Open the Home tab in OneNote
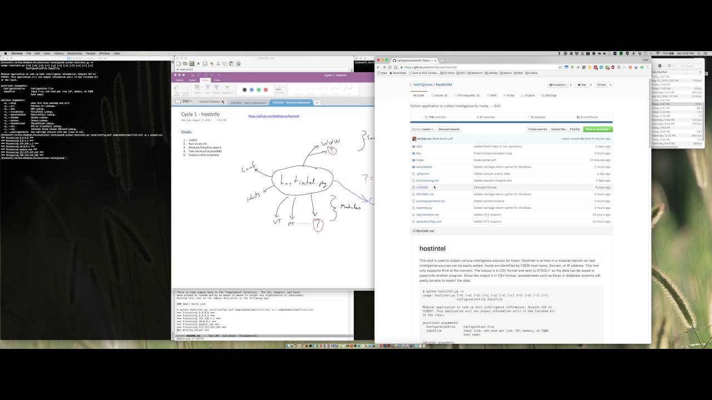Viewport: 712px width, 400px height. click(180, 80)
